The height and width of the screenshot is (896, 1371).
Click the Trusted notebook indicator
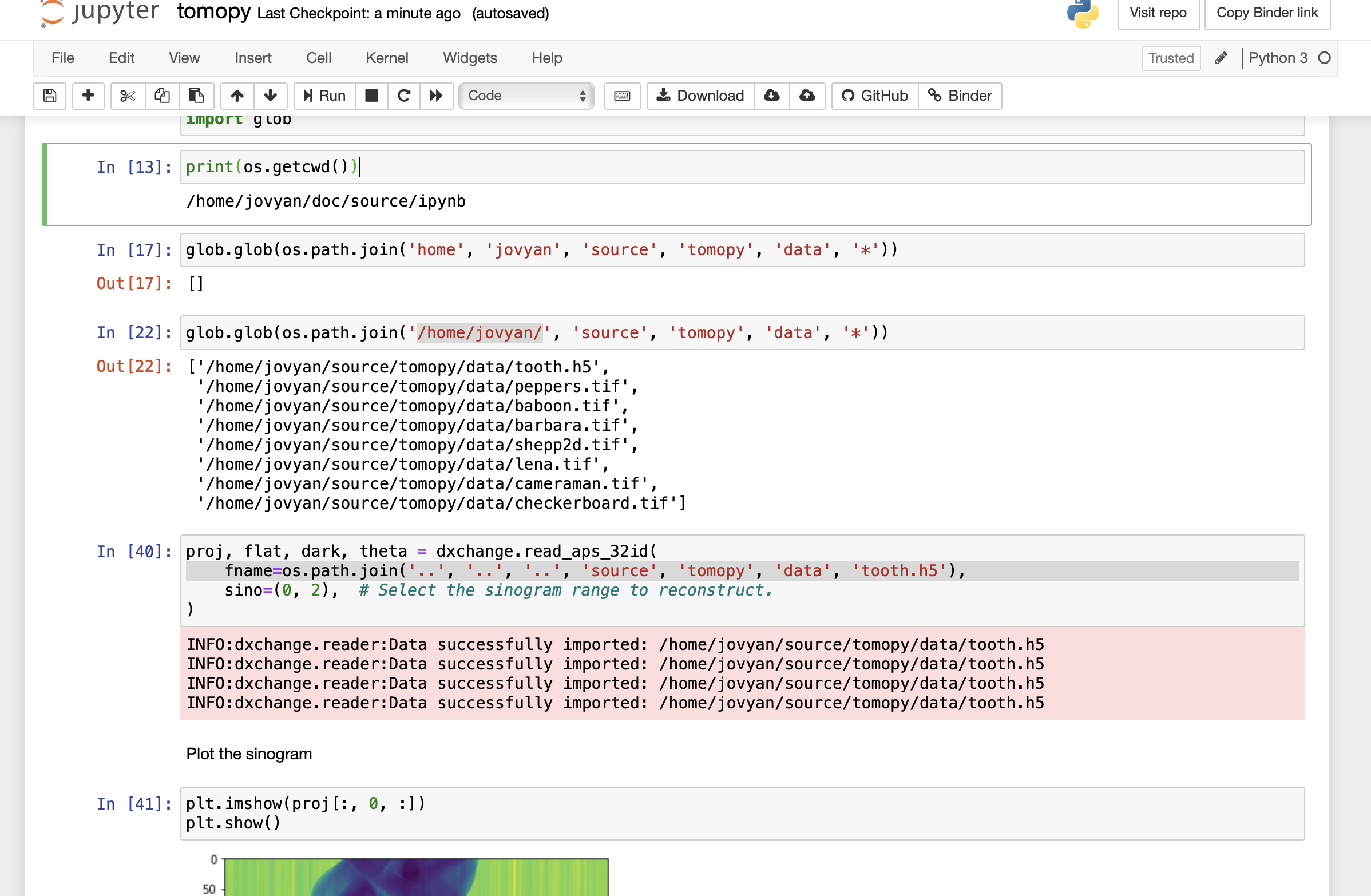pos(1171,58)
